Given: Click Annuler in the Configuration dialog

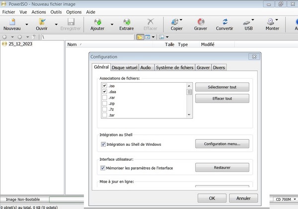Looking at the screenshot, I should [x=243, y=198].
